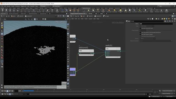Select the Area Light shelf tool
The width and height of the screenshot is (176, 99).
point(98,11)
